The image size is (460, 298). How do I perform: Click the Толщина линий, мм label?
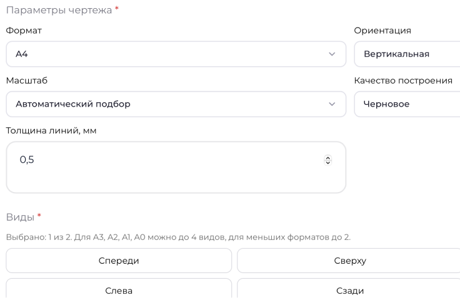[51, 130]
